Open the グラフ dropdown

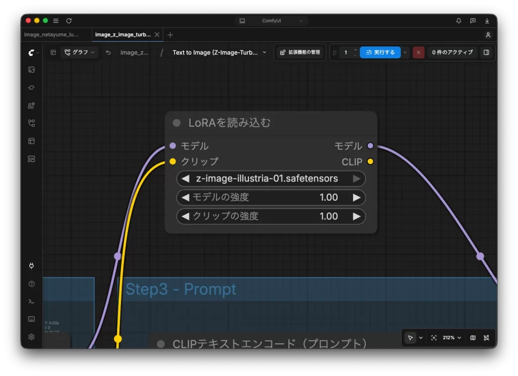79,52
